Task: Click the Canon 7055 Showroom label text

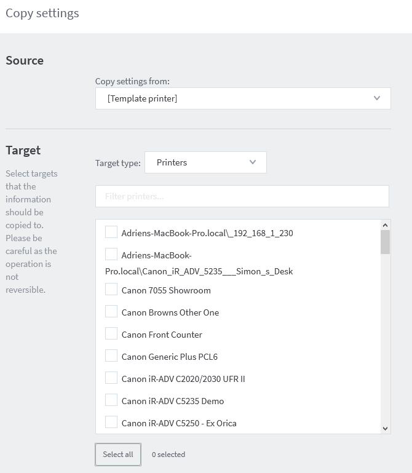Action: 166,290
